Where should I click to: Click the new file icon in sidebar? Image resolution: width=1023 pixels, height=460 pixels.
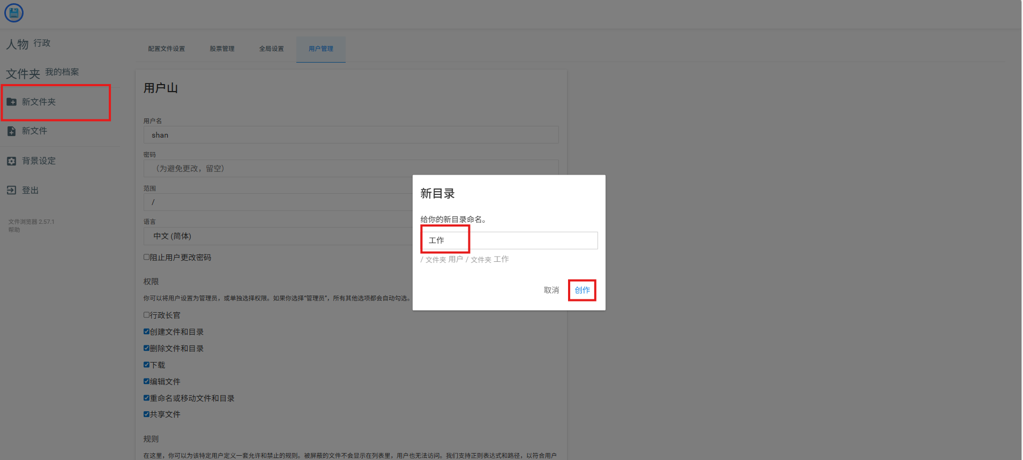click(11, 131)
